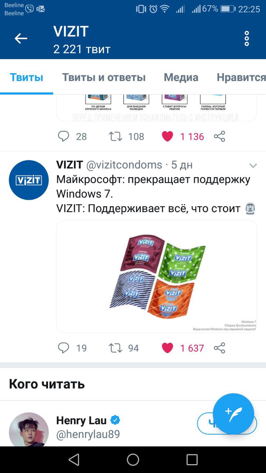Open the three-dot overflow menu
This screenshot has width=266, height=473.
tap(247, 38)
